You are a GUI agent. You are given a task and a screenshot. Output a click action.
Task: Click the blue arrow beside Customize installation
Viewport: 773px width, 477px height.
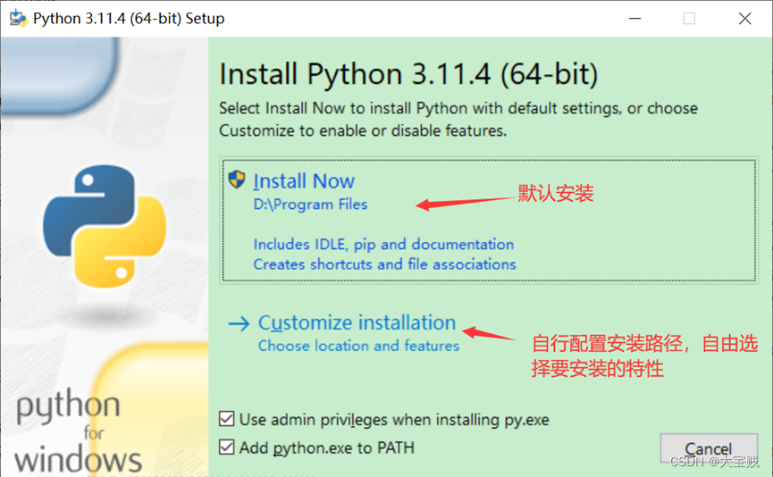click(x=239, y=323)
